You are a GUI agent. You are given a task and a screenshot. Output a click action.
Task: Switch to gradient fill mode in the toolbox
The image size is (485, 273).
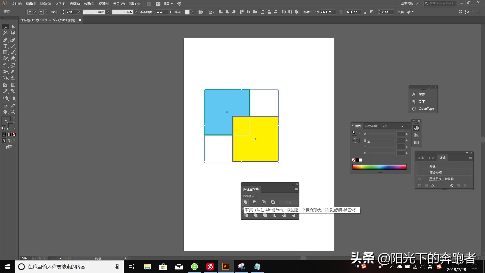pos(9,134)
